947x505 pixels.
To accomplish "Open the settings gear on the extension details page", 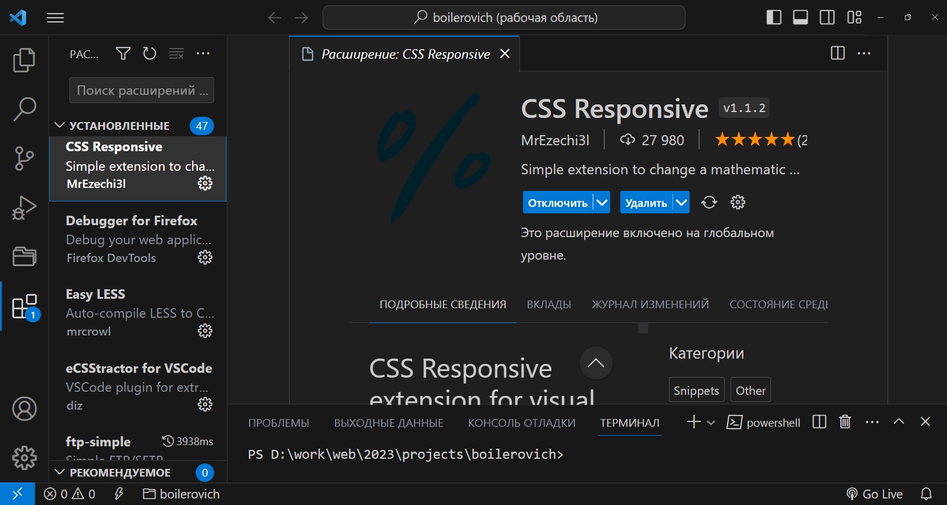I will pyautogui.click(x=738, y=203).
